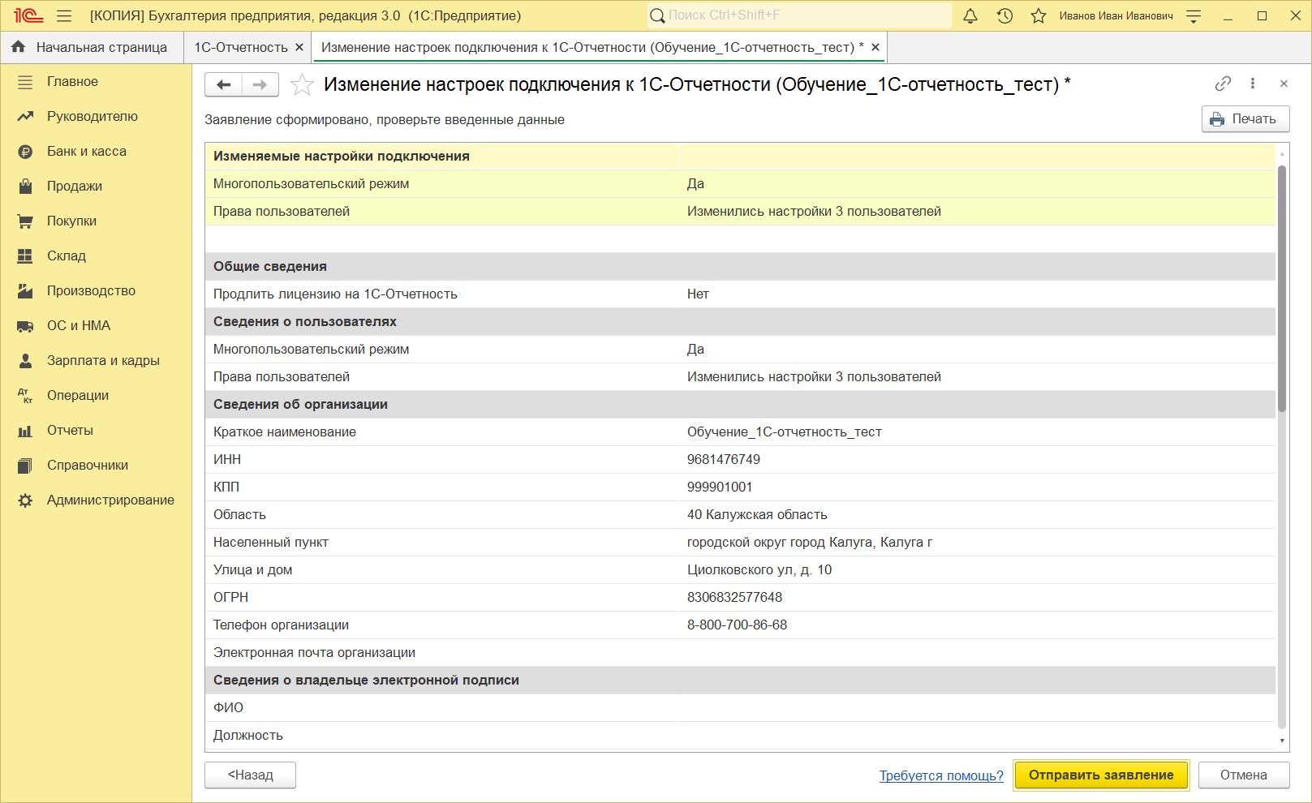This screenshot has height=803, width=1312.
Task: Select the КПП value 999901001
Action: click(720, 487)
